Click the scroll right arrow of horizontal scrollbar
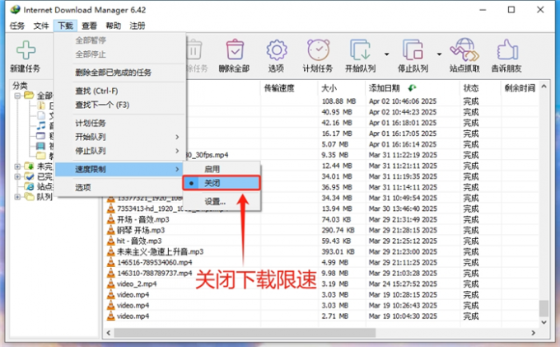The width and height of the screenshot is (560, 347). 533,333
